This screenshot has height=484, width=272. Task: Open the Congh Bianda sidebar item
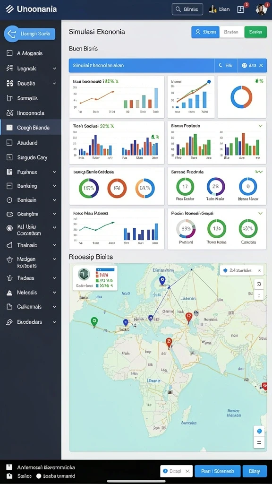click(31, 128)
